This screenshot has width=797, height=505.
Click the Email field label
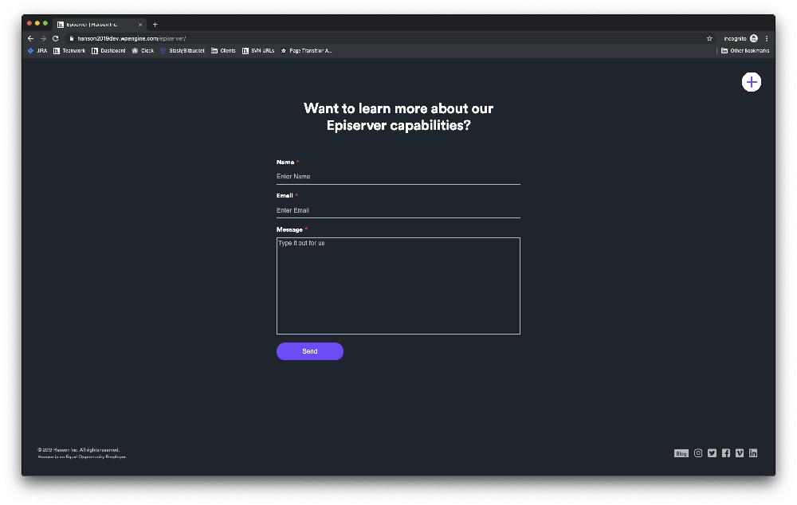tap(285, 196)
